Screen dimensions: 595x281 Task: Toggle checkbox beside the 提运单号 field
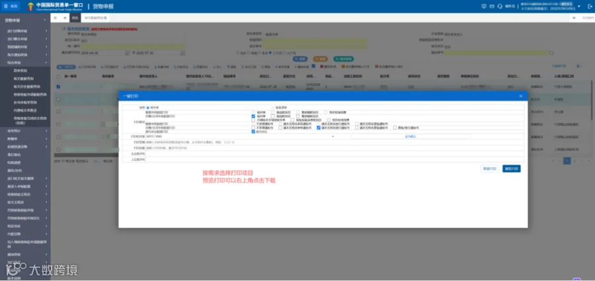click(551, 53)
